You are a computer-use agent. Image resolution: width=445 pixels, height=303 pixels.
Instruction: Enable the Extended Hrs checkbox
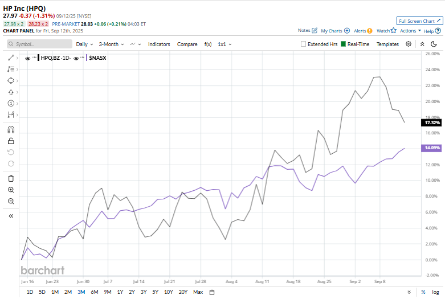303,44
